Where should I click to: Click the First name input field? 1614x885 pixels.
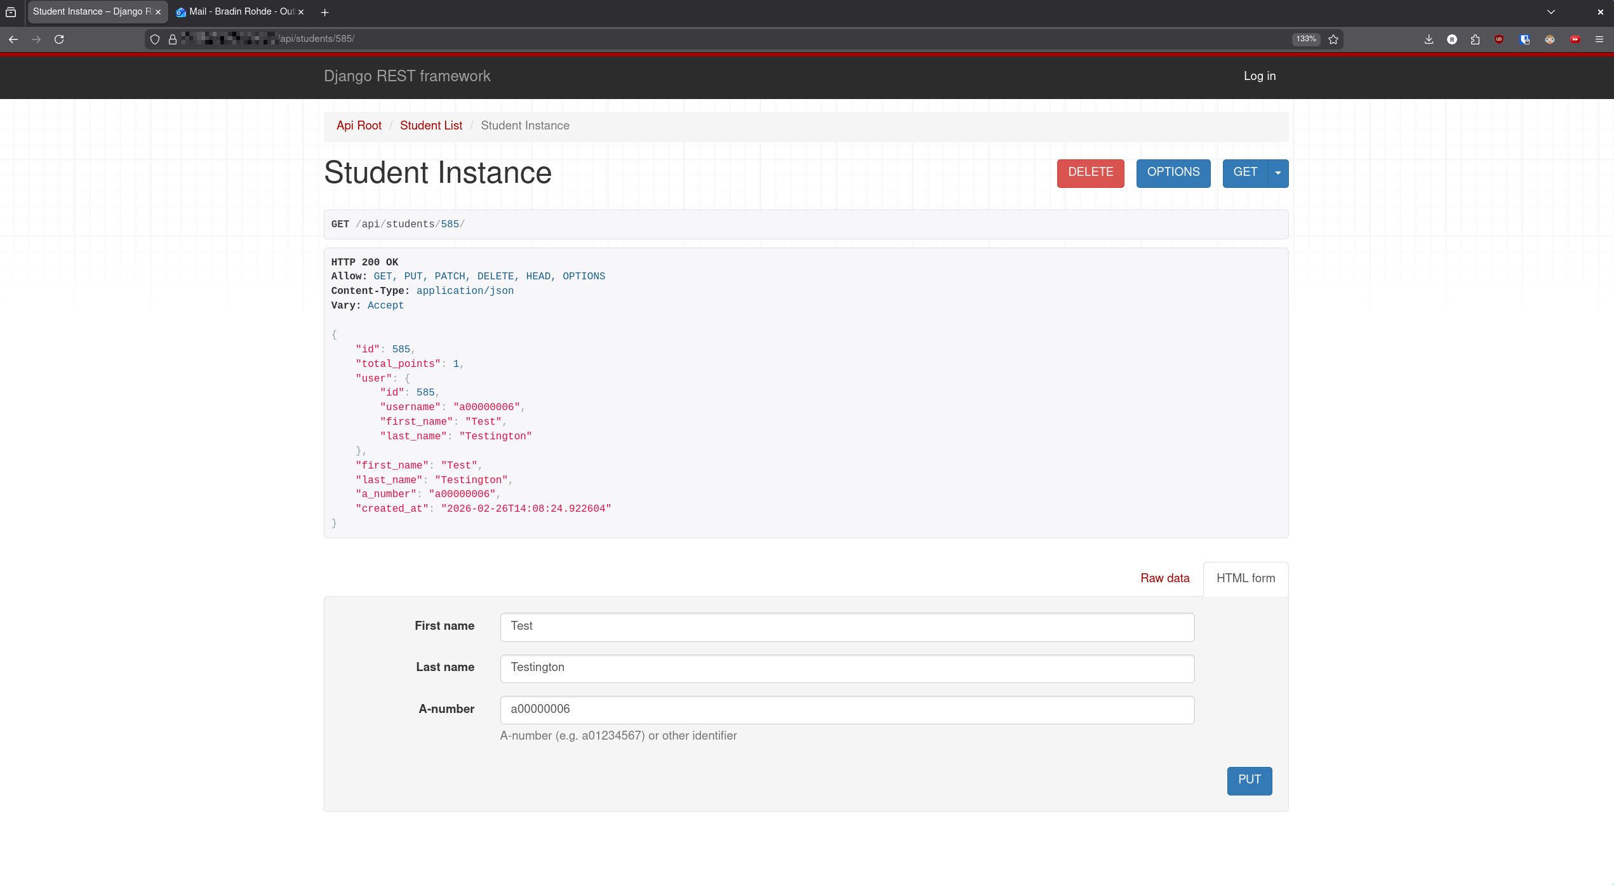click(x=847, y=627)
